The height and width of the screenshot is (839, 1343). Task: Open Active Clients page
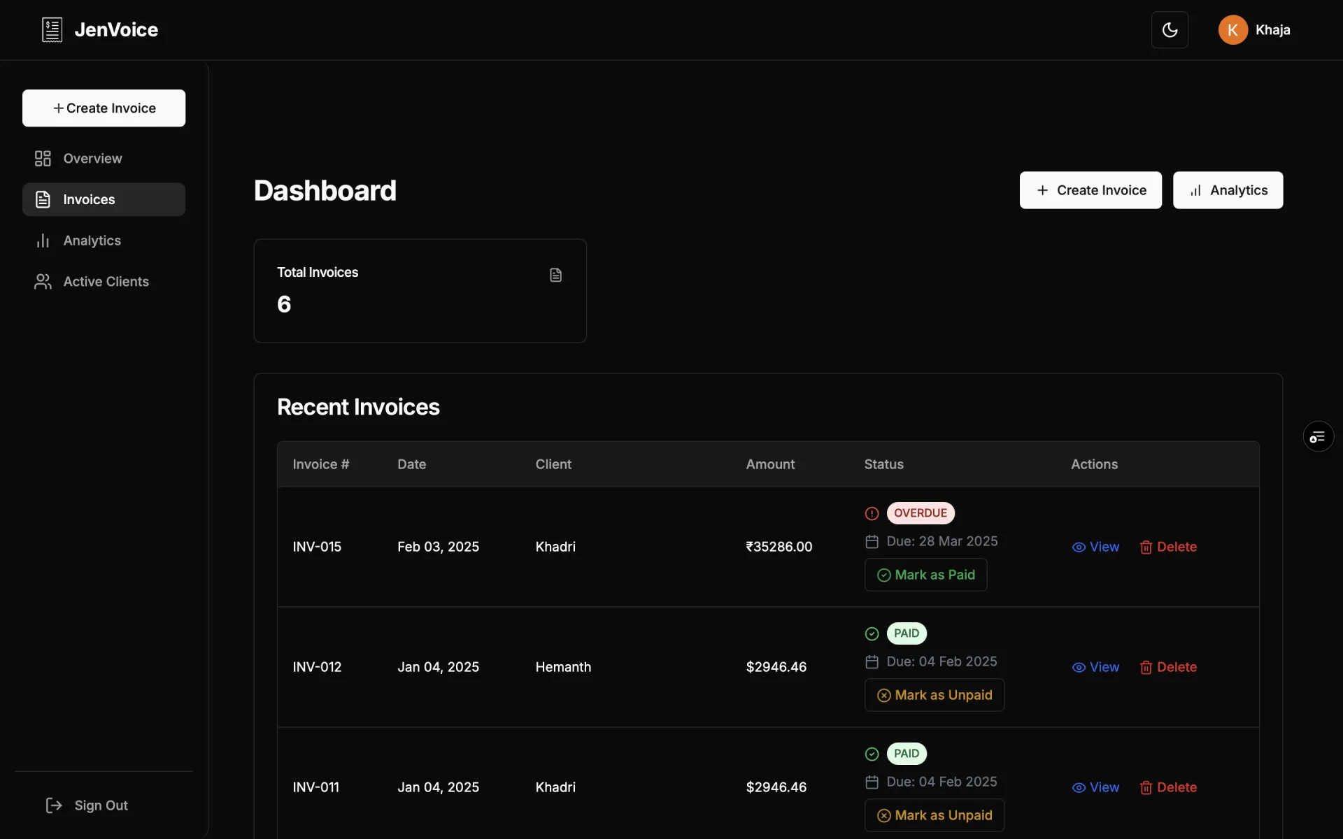click(x=105, y=282)
